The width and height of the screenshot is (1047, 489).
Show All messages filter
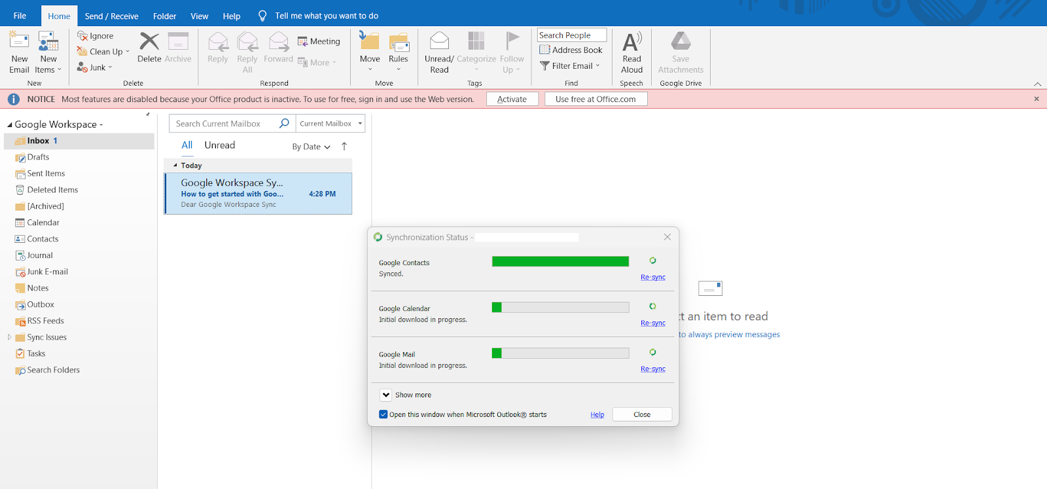point(187,145)
